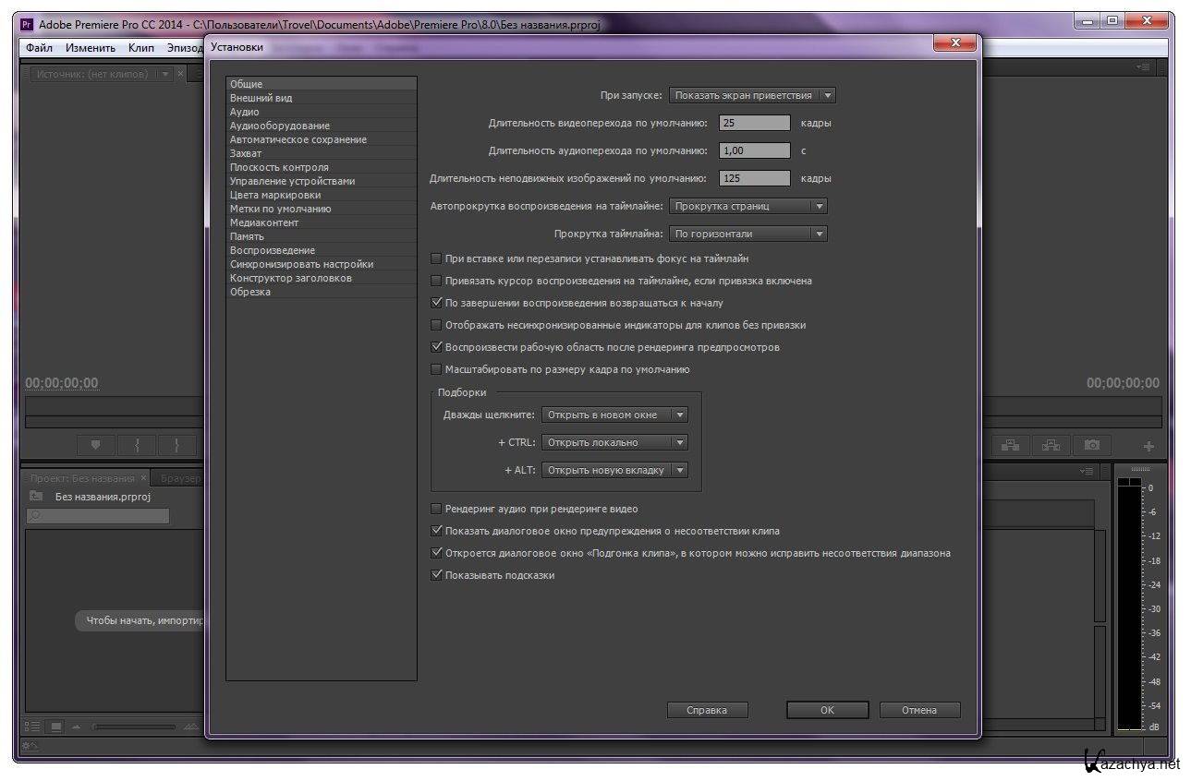Click the Extract icon in program monitor
Screen dimensions: 1191x781
pos(1051,445)
